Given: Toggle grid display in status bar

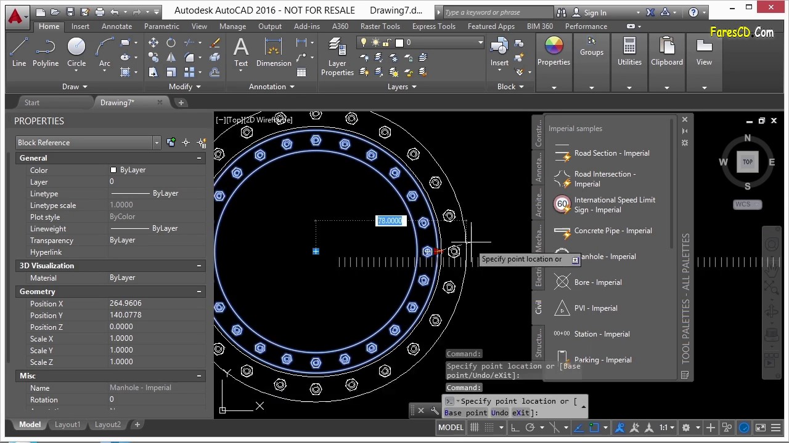Looking at the screenshot, I should (x=474, y=428).
